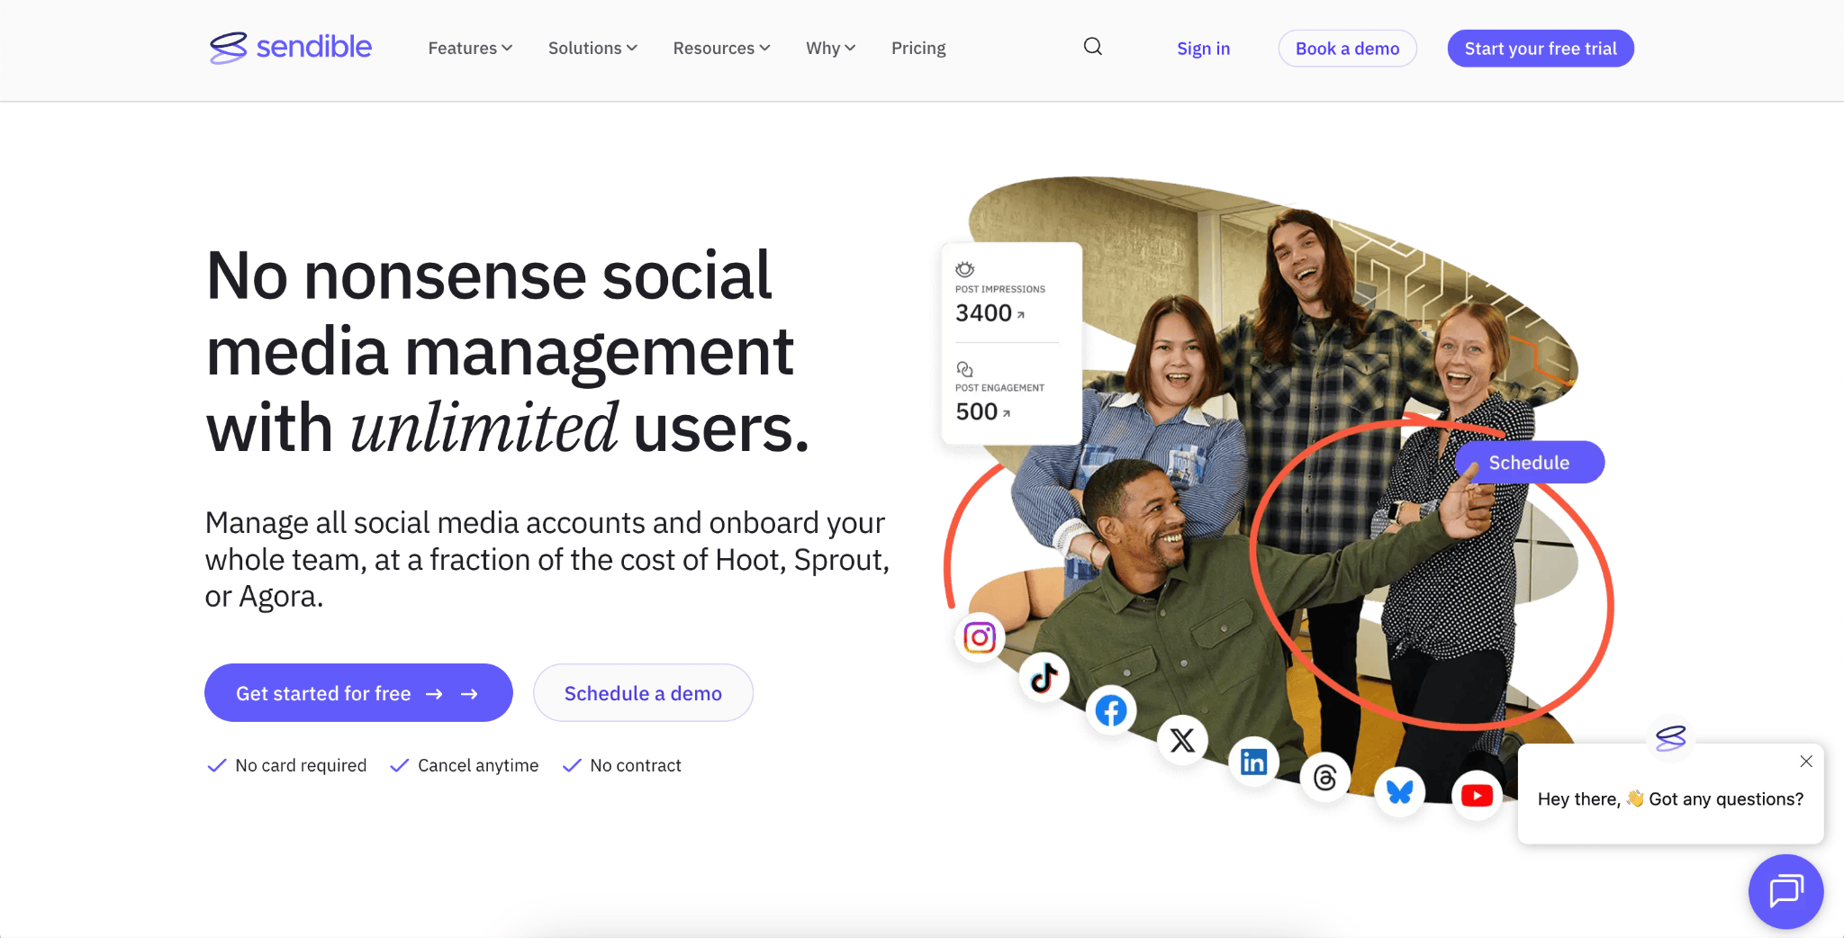Click the Instagram icon
Screen dimensions: 1844x938
(x=980, y=637)
